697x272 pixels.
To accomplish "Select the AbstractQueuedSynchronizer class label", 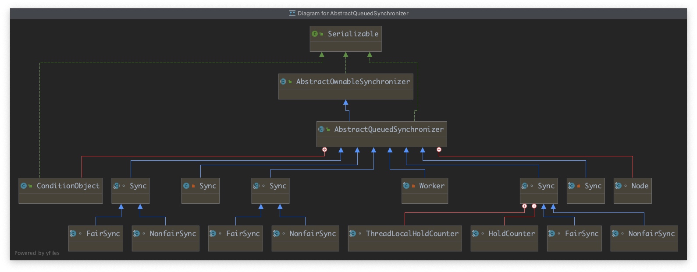I will click(x=389, y=129).
